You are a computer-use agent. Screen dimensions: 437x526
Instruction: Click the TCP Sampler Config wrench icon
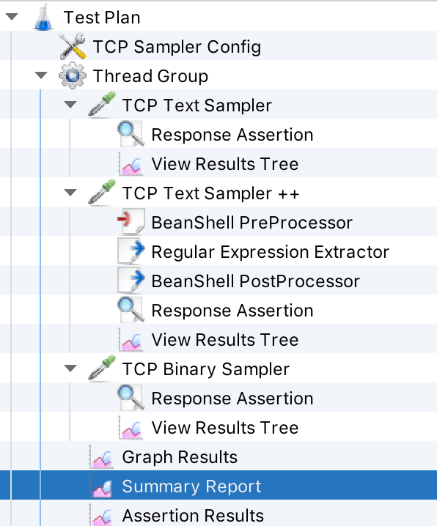tap(73, 46)
